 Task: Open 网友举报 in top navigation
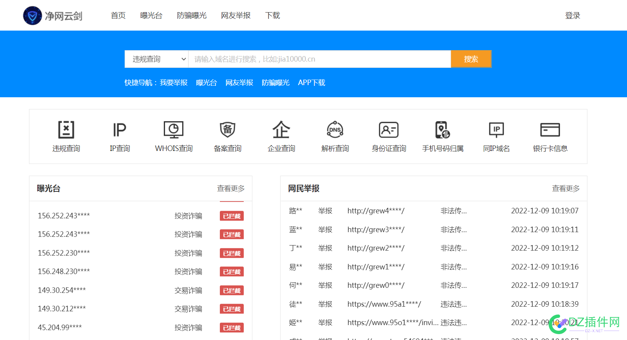pos(236,15)
